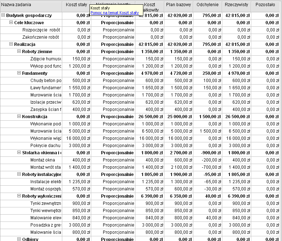Select the 'Wykonanie pod' task name

coord(46,124)
